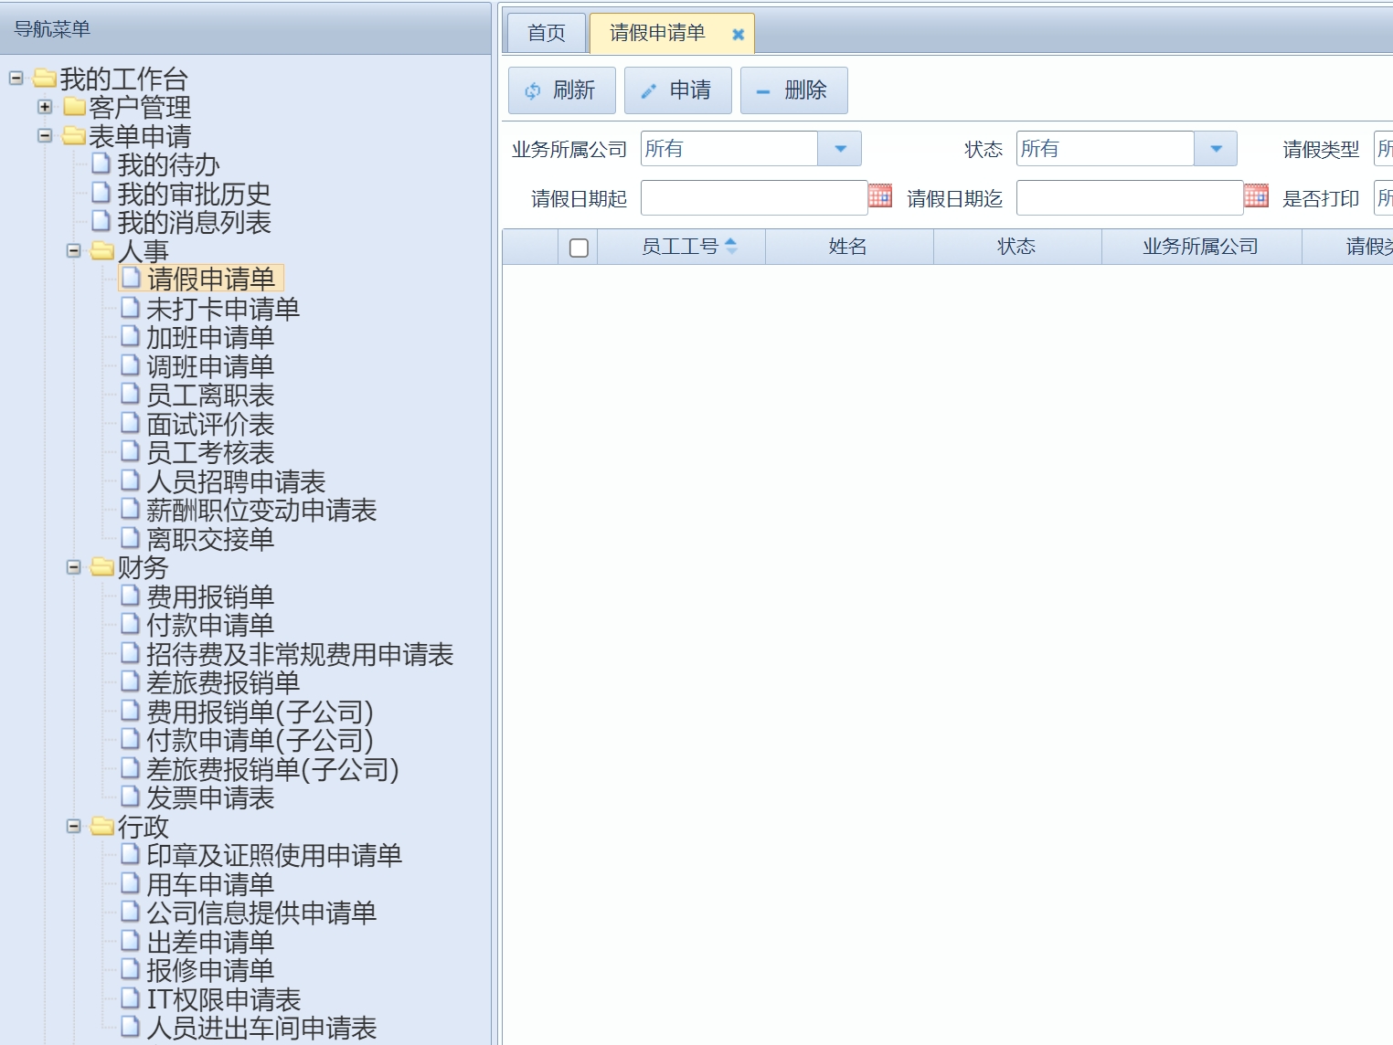Click the document icon beside 我的待办

pyautogui.click(x=101, y=164)
